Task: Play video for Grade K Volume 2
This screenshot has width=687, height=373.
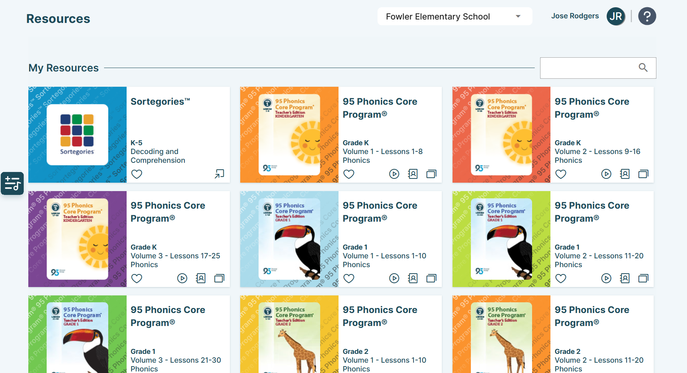Action: pyautogui.click(x=606, y=174)
